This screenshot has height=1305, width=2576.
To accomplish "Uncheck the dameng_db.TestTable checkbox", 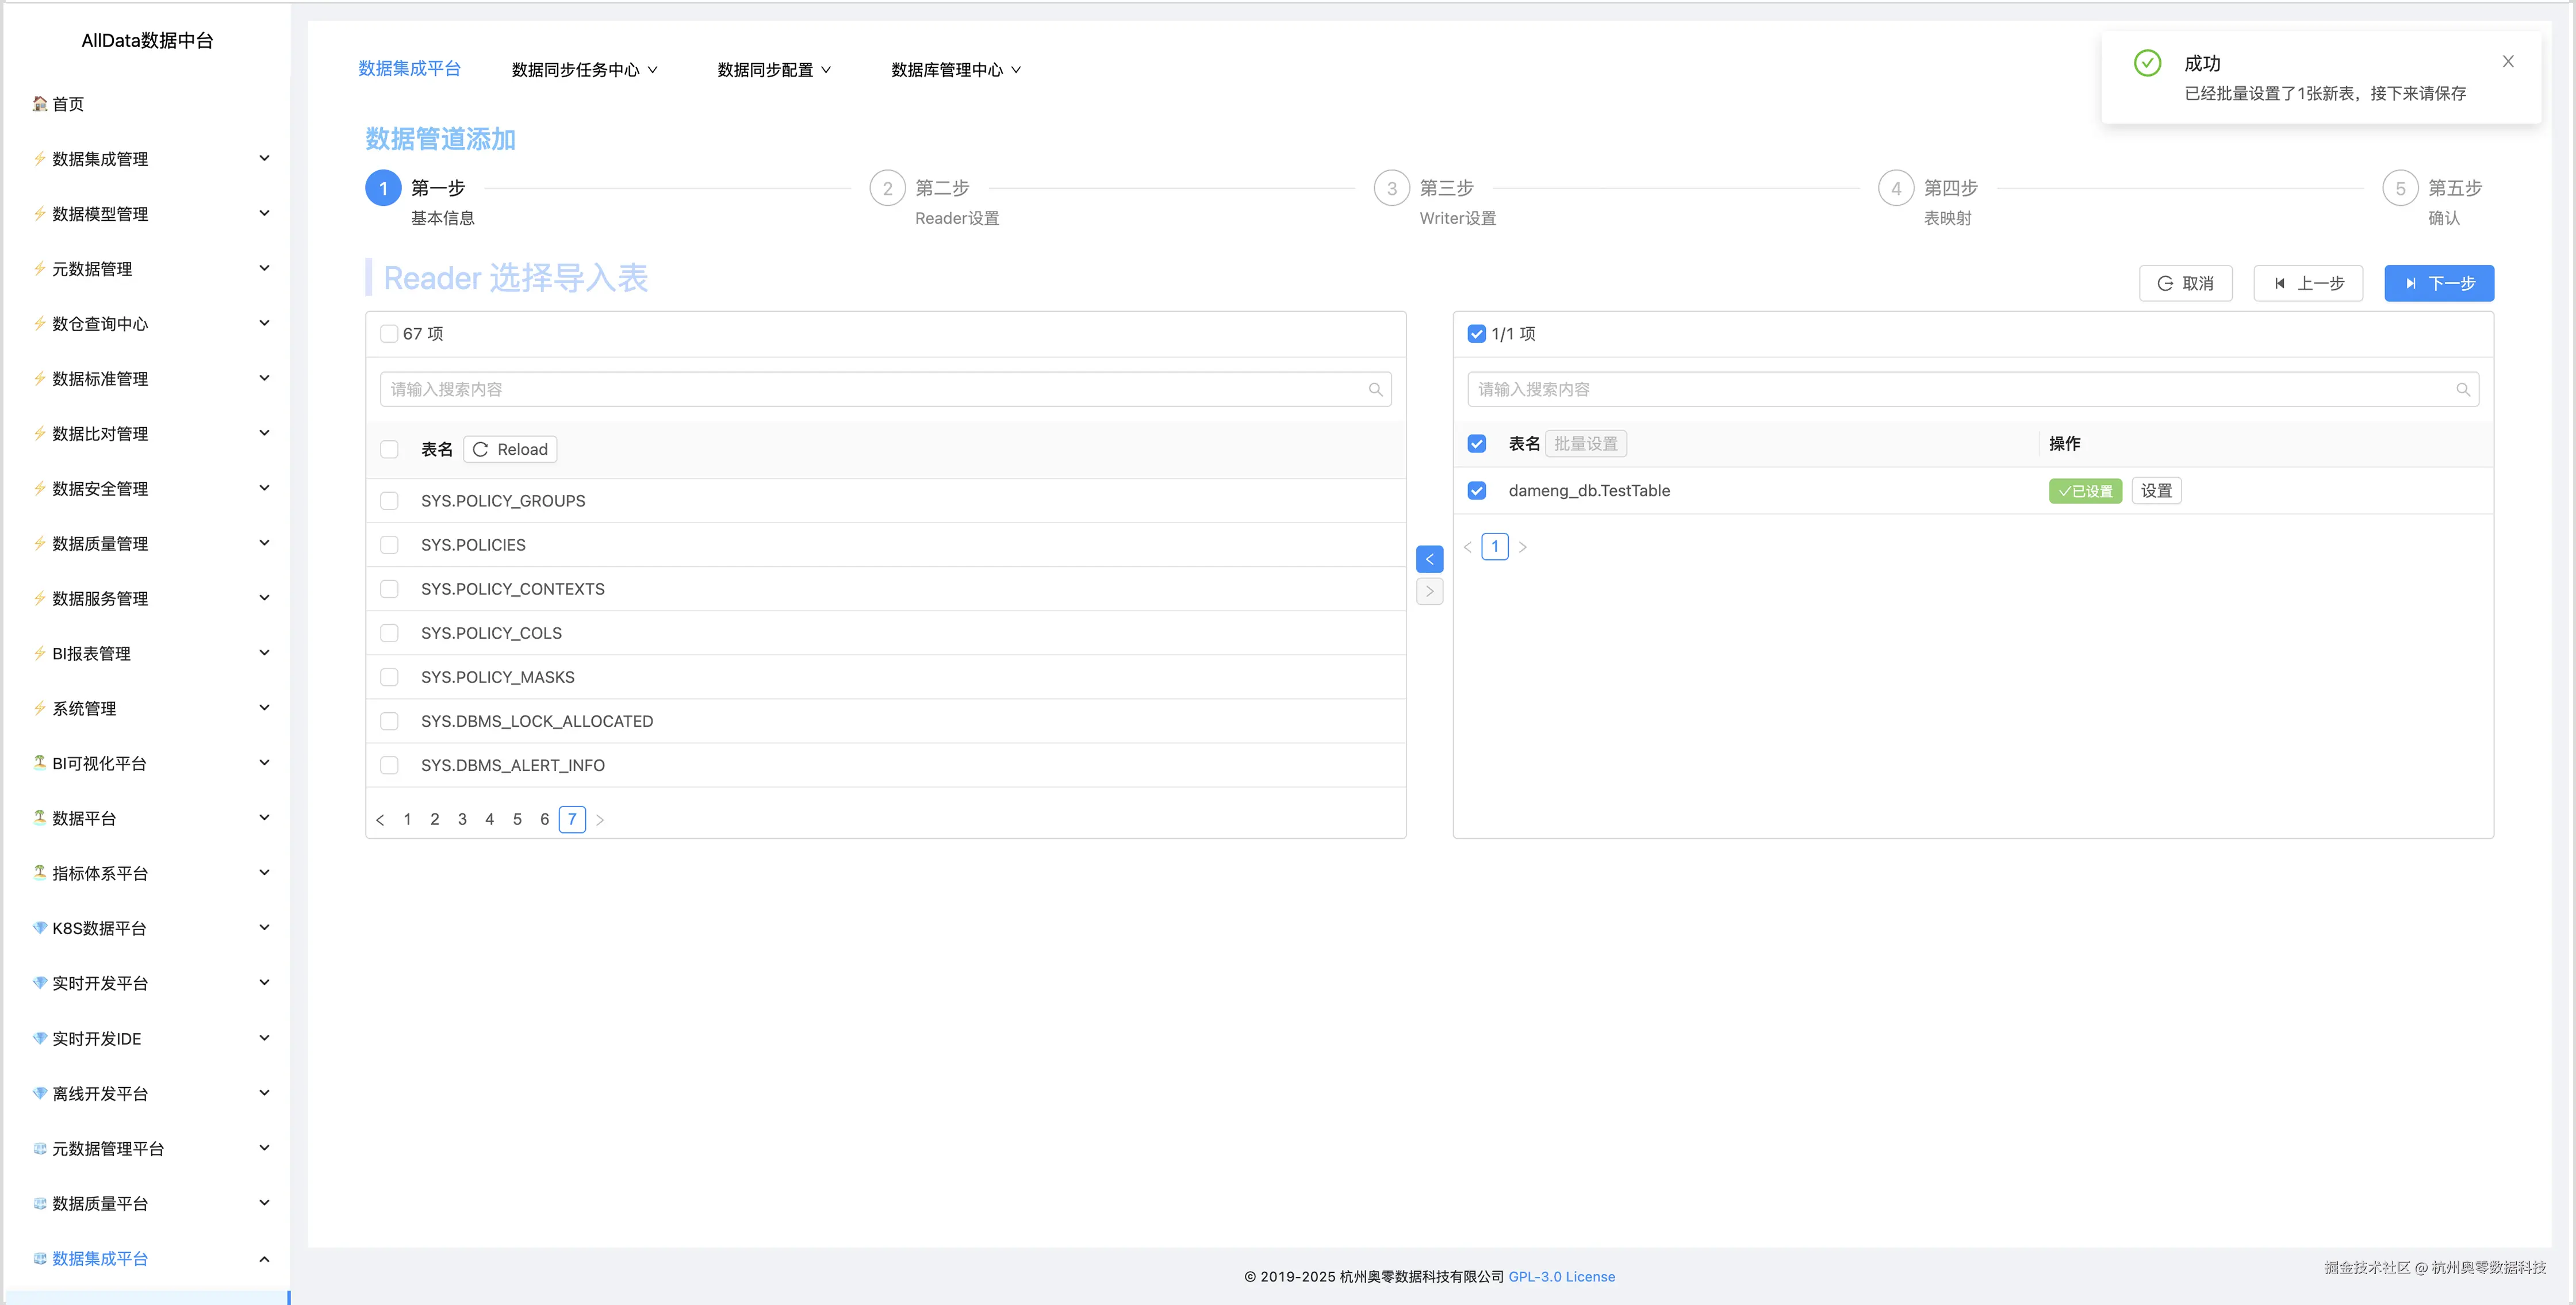I will pos(1476,491).
